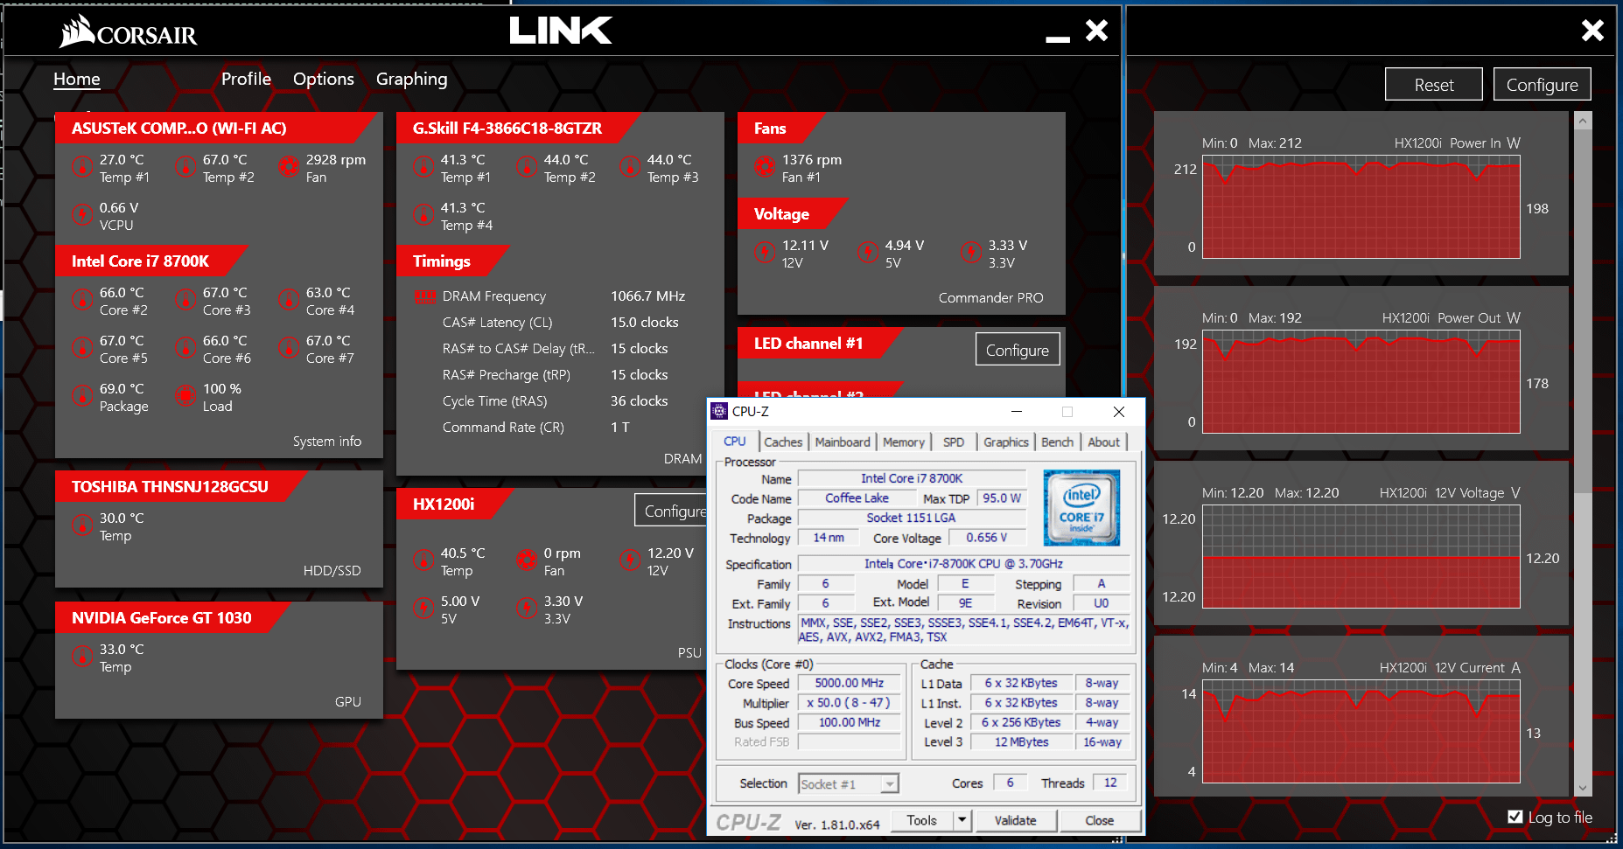Click the Core #3 temperature icon
The width and height of the screenshot is (1623, 849).
point(185,300)
